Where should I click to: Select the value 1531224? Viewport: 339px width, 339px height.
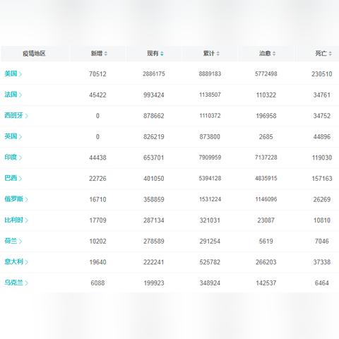click(210, 199)
